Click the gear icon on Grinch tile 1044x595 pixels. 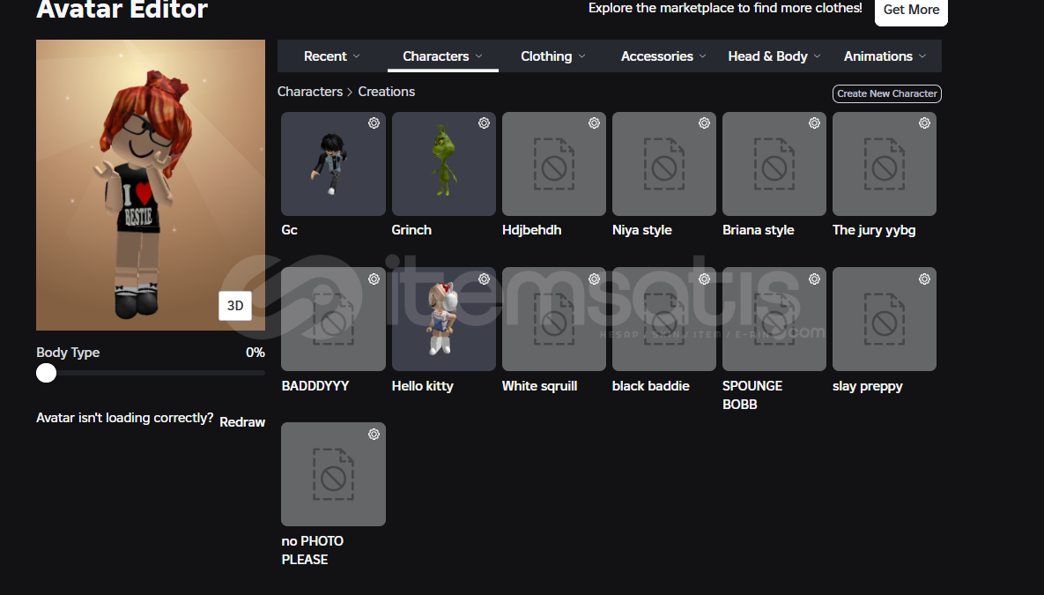point(484,123)
